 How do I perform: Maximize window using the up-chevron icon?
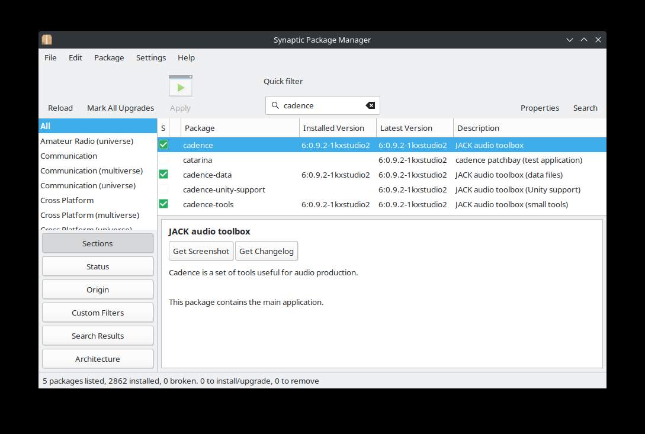click(584, 40)
